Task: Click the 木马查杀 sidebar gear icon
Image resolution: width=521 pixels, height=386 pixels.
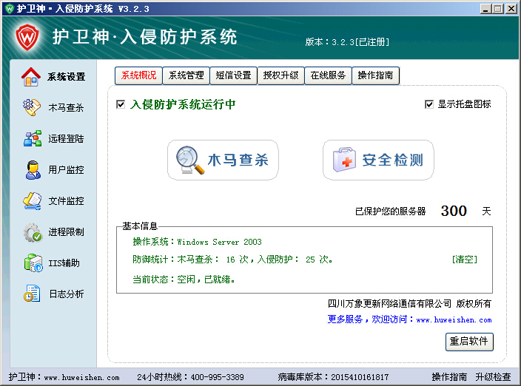Action: pyautogui.click(x=32, y=107)
